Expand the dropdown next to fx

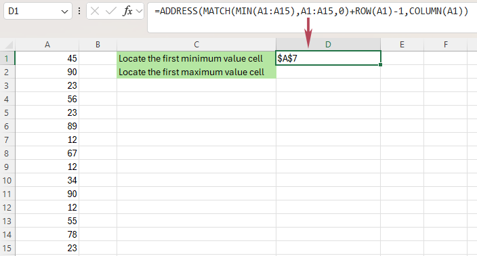(x=139, y=12)
